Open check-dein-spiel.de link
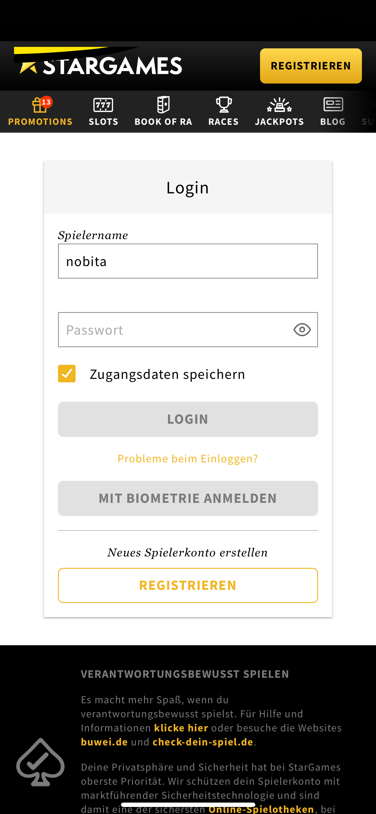The image size is (376, 814). tap(203, 742)
